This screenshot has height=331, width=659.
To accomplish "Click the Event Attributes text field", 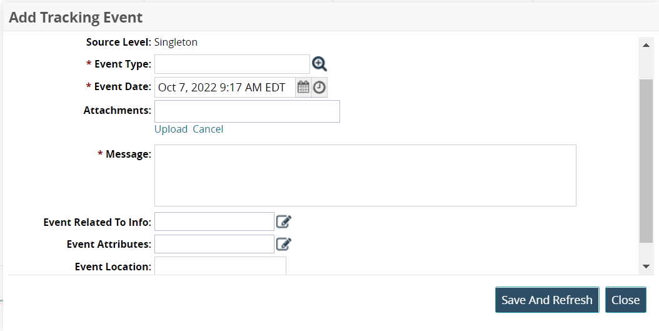I will click(214, 244).
